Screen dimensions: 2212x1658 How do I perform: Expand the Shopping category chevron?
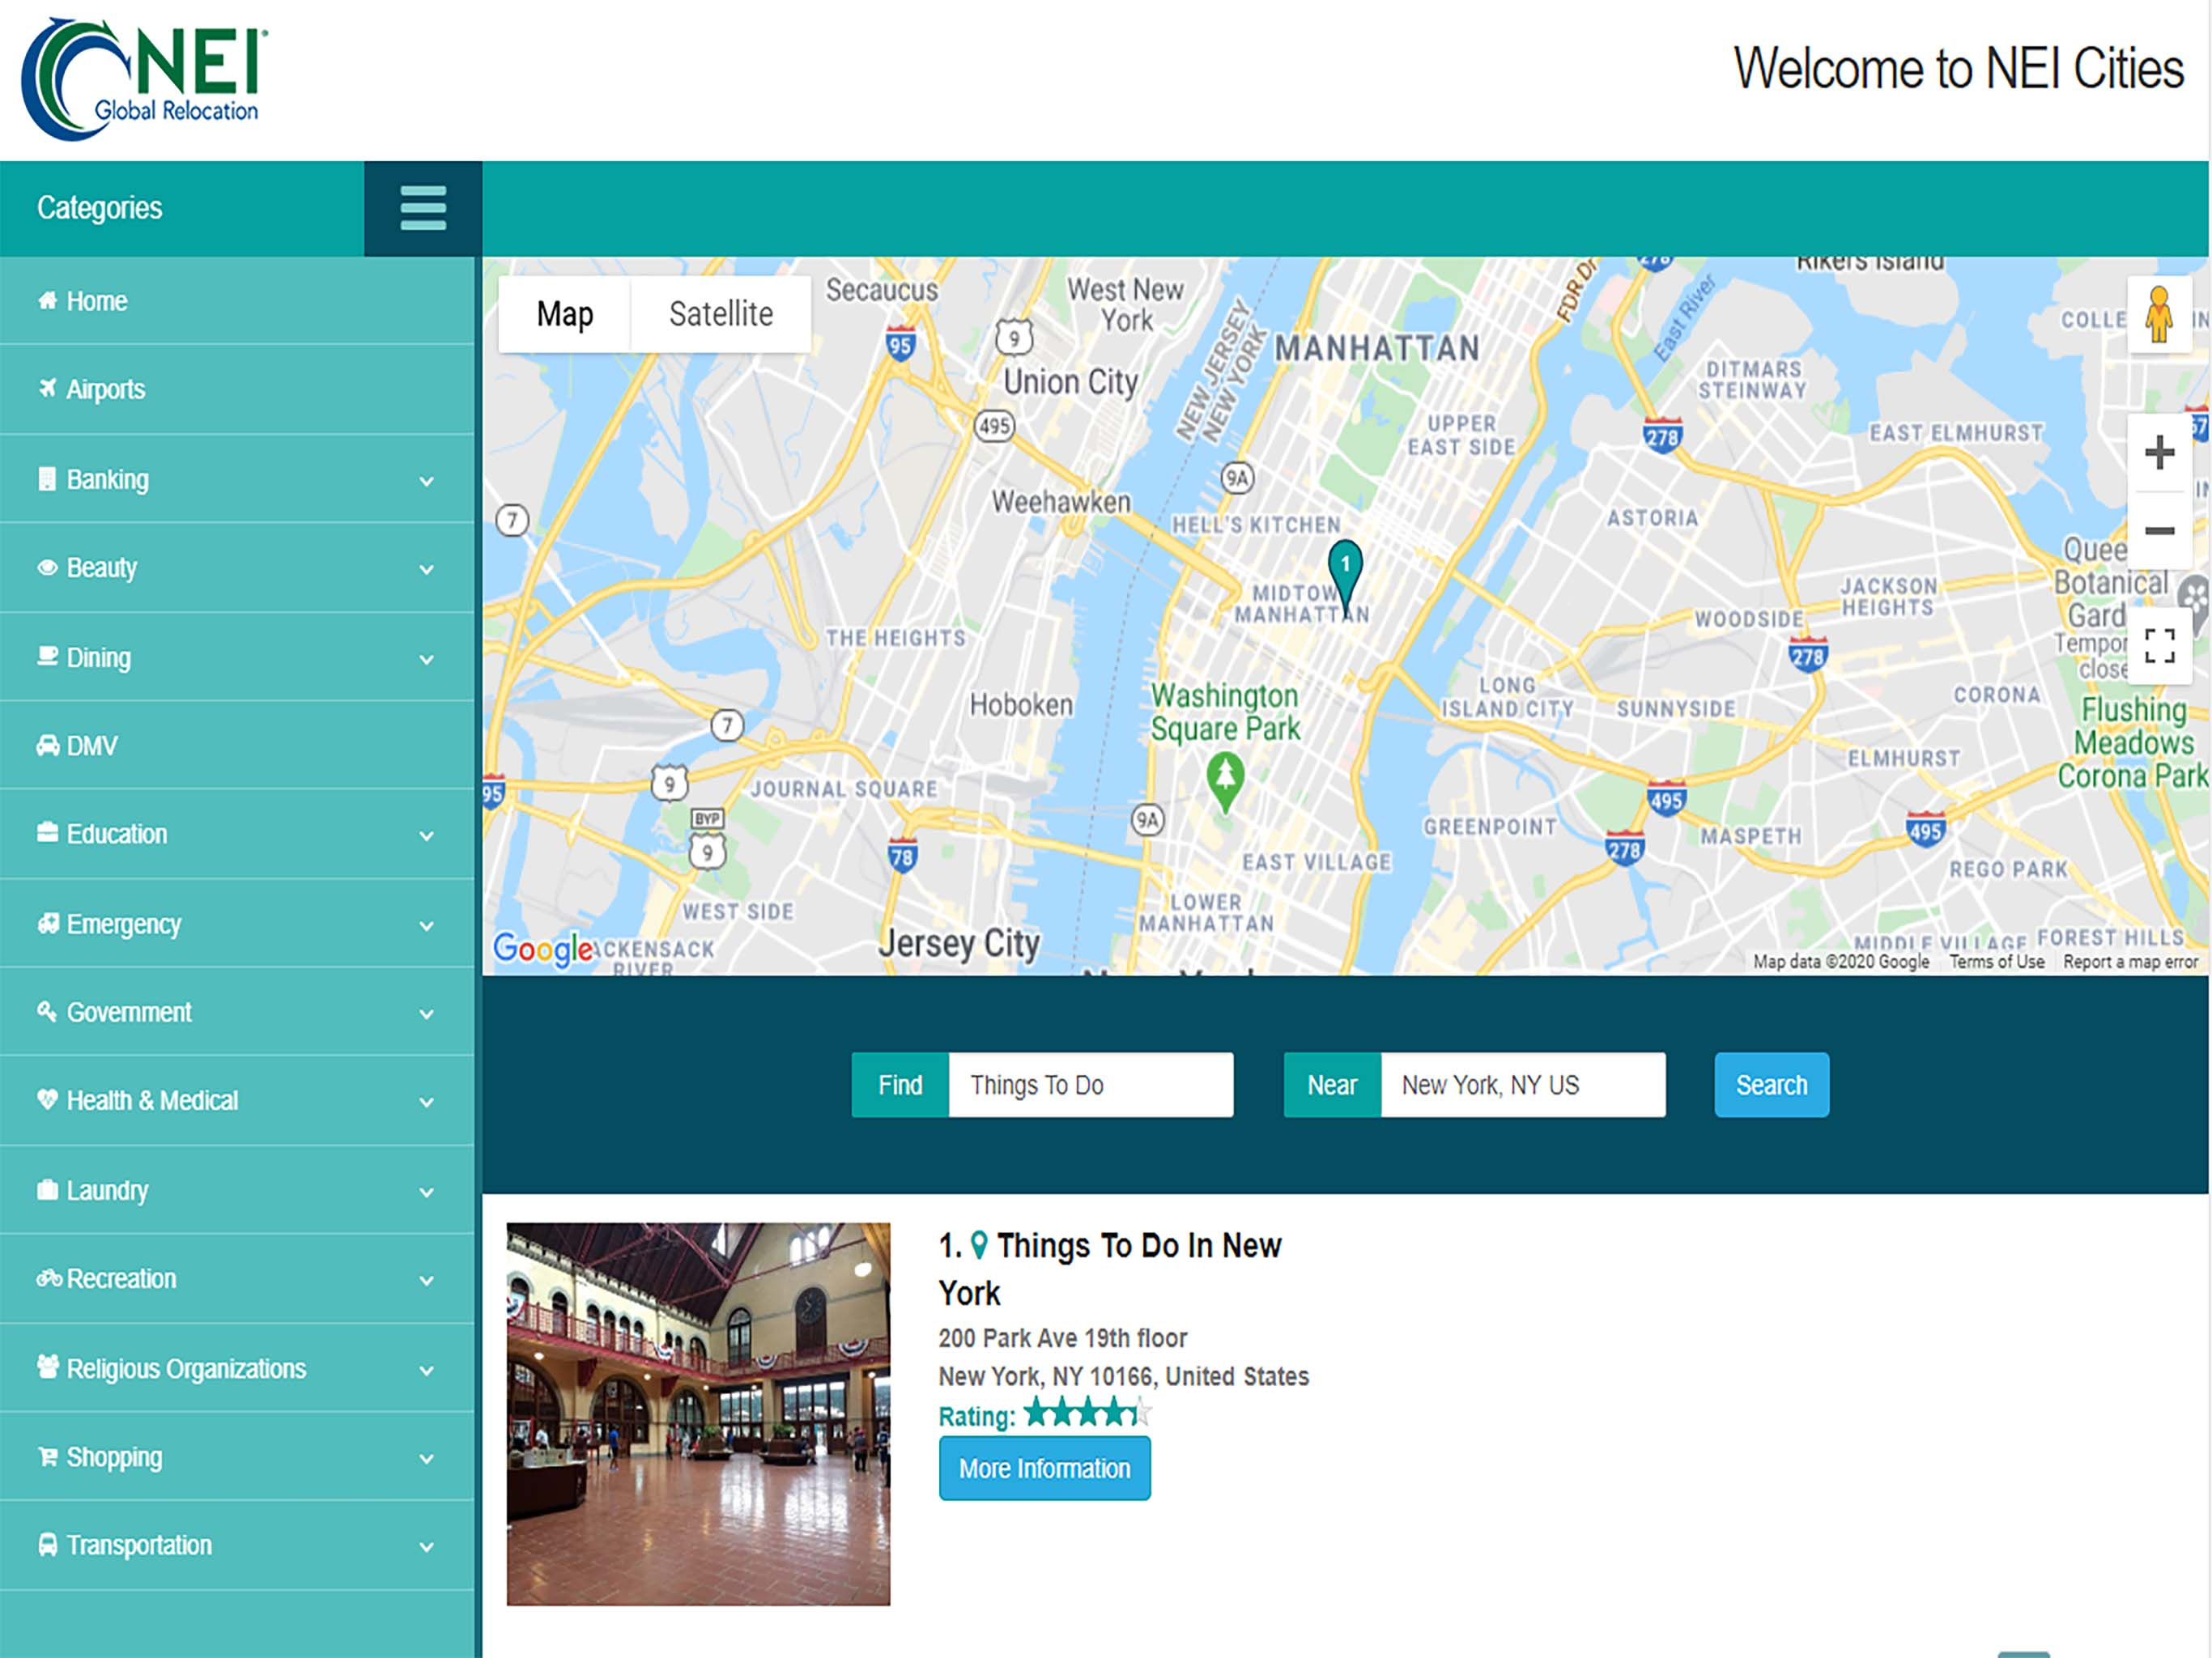[427, 1458]
